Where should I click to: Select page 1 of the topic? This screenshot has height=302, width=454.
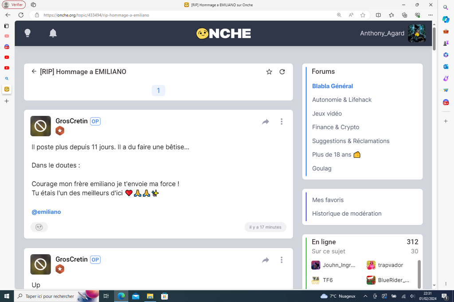click(x=158, y=91)
